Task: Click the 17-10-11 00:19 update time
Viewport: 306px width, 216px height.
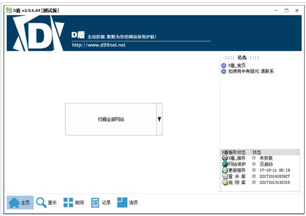Action: pyautogui.click(x=275, y=170)
